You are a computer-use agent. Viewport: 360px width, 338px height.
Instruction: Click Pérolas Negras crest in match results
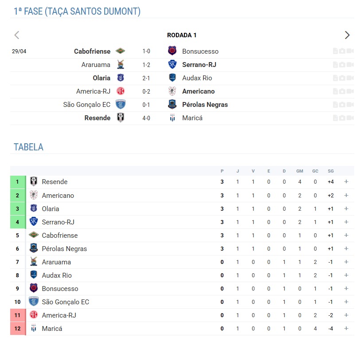pyautogui.click(x=172, y=105)
